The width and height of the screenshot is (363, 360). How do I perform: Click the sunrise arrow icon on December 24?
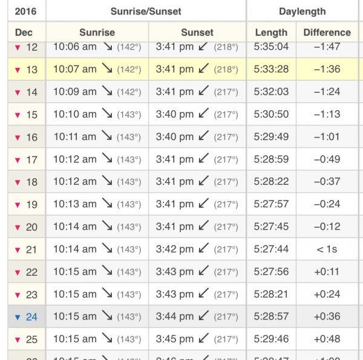tap(107, 316)
